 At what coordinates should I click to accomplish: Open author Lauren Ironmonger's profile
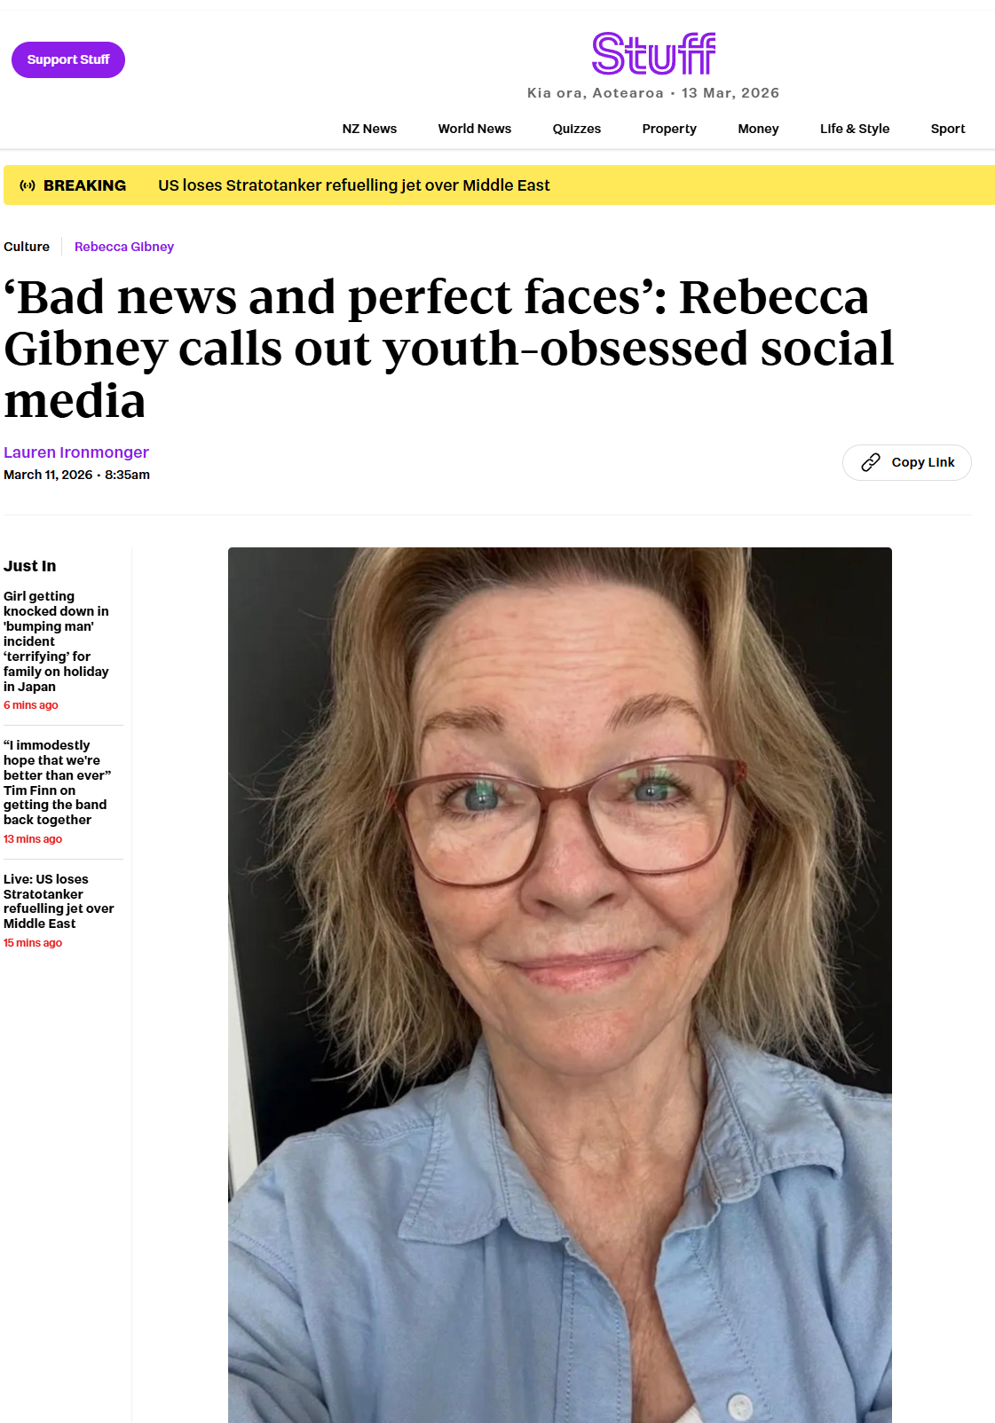[x=76, y=452]
